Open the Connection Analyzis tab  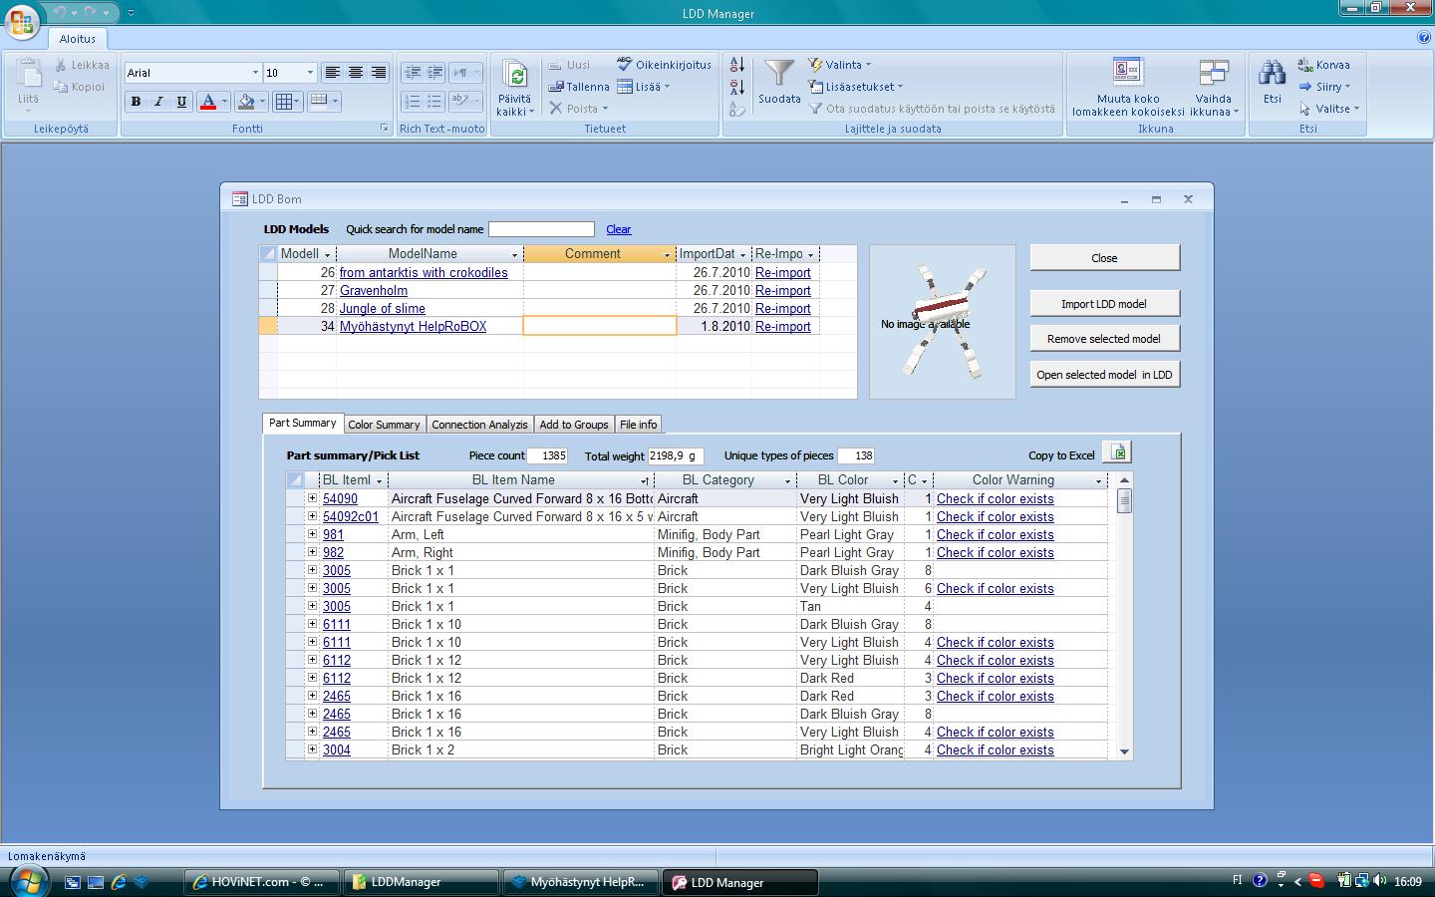pos(479,425)
